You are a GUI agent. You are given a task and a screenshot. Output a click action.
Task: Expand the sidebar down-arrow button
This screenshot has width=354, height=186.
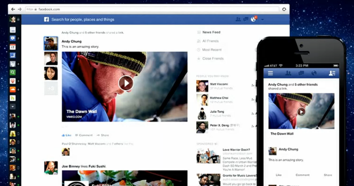click(13, 106)
